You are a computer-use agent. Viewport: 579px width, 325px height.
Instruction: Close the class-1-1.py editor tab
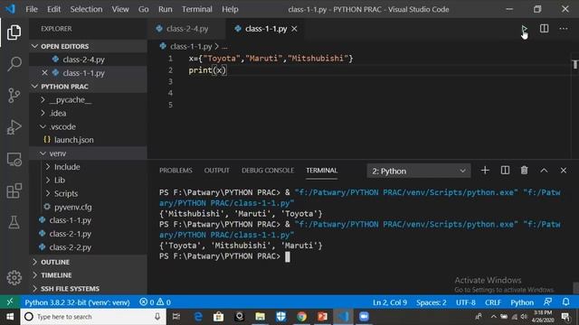pos(294,29)
